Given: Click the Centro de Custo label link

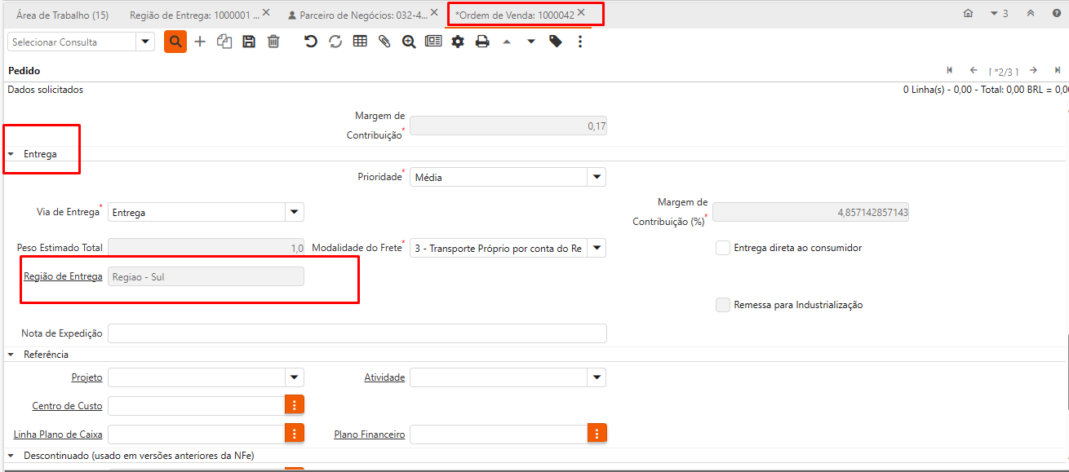Looking at the screenshot, I should (x=67, y=406).
